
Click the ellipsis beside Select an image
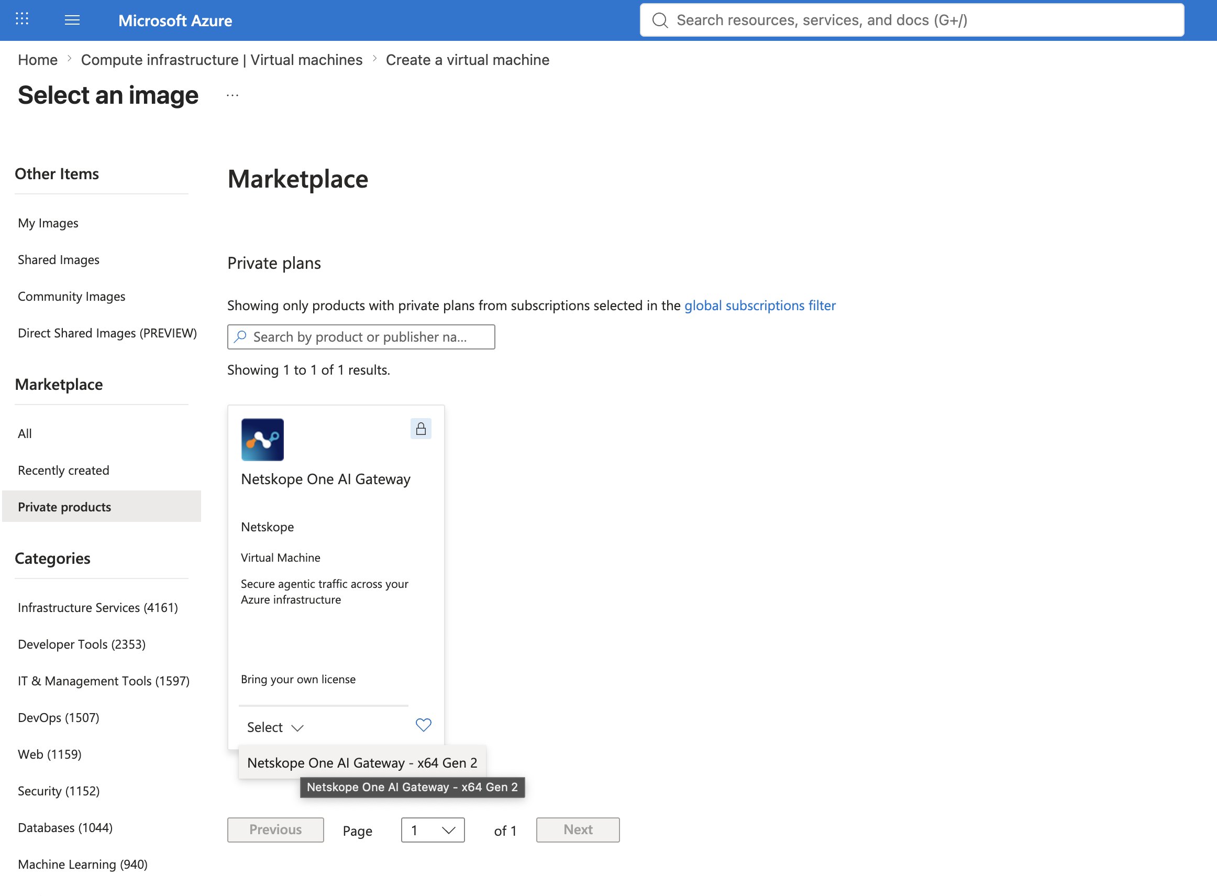point(233,95)
